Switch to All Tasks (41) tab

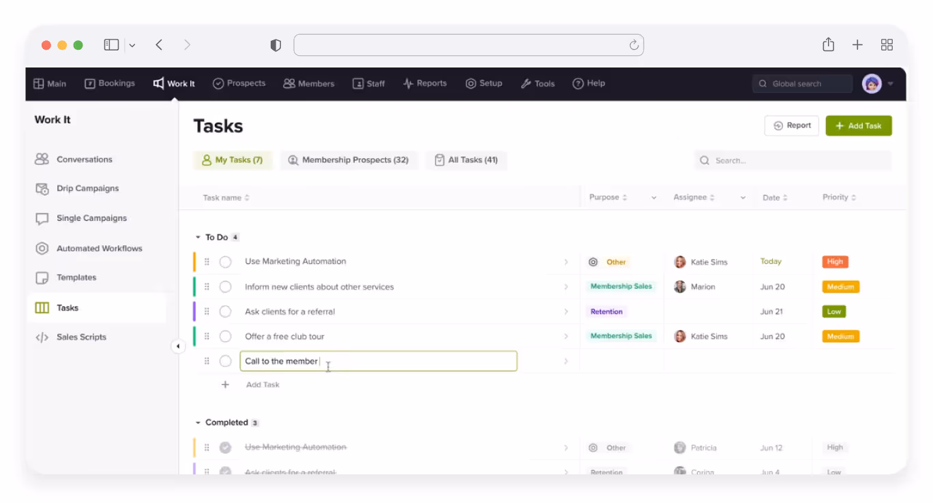466,160
